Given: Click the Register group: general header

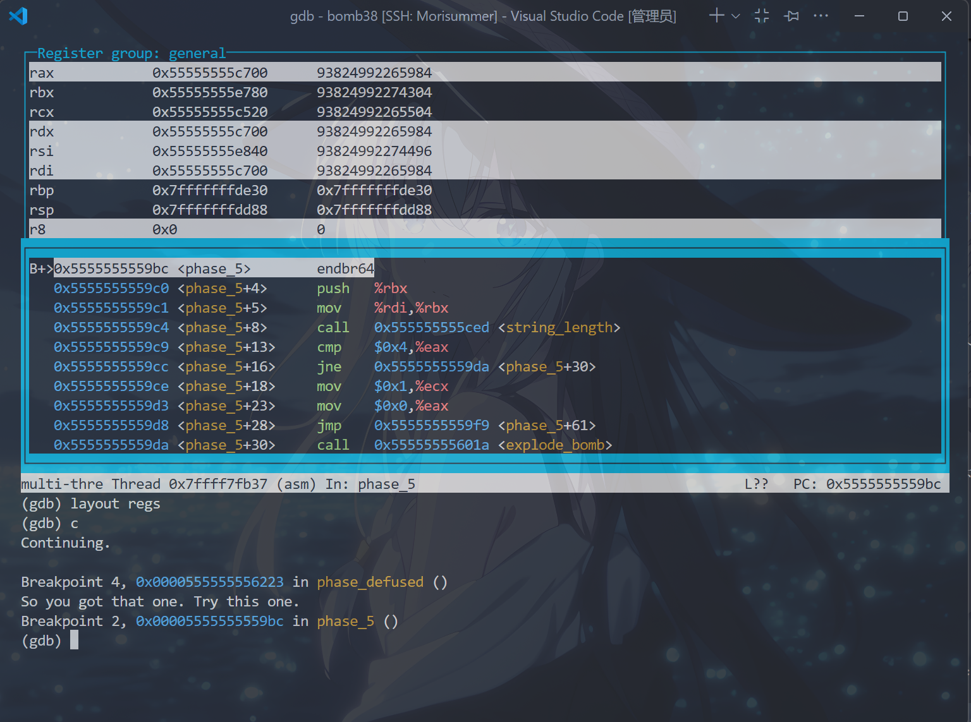Looking at the screenshot, I should tap(131, 53).
